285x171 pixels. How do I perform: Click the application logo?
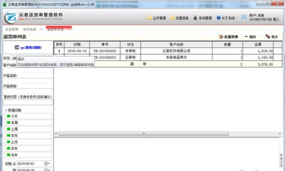point(11,17)
